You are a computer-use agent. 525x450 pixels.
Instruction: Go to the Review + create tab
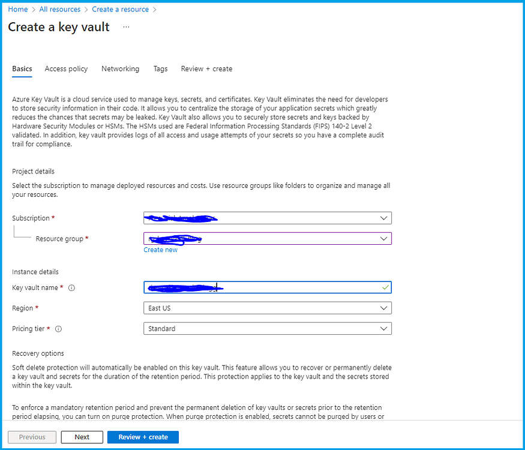coord(206,68)
